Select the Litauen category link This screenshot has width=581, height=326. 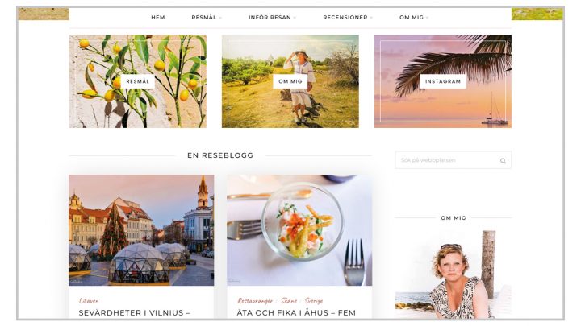(89, 300)
